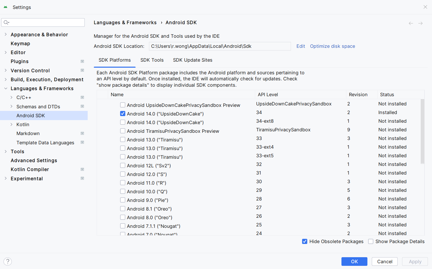432x269 pixels.
Task: Sort by Revision column header
Action: (362, 94)
